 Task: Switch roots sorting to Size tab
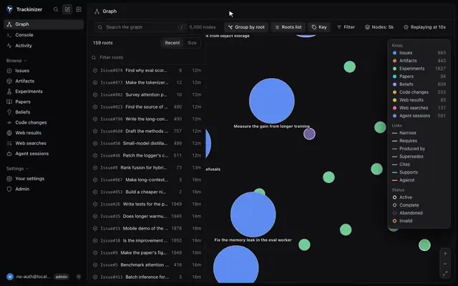192,43
